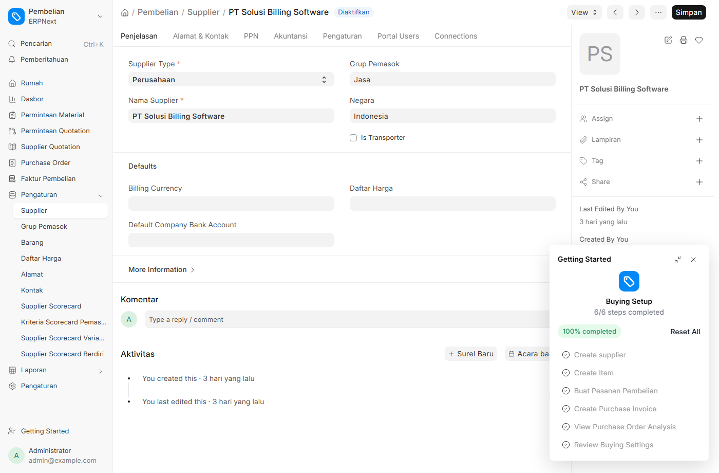Toggle the Is Transporter checkbox
Image resolution: width=719 pixels, height=473 pixels.
pos(353,138)
